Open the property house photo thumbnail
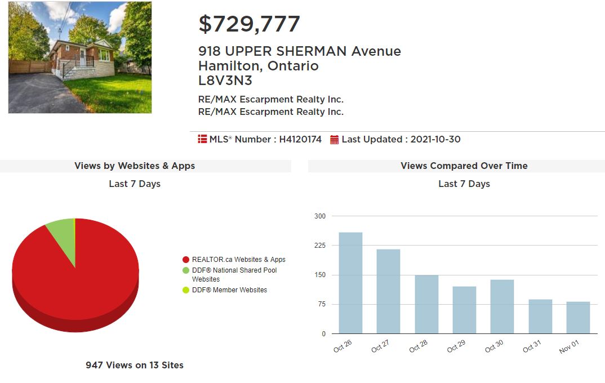Screen dimensions: 605x383 [80, 57]
